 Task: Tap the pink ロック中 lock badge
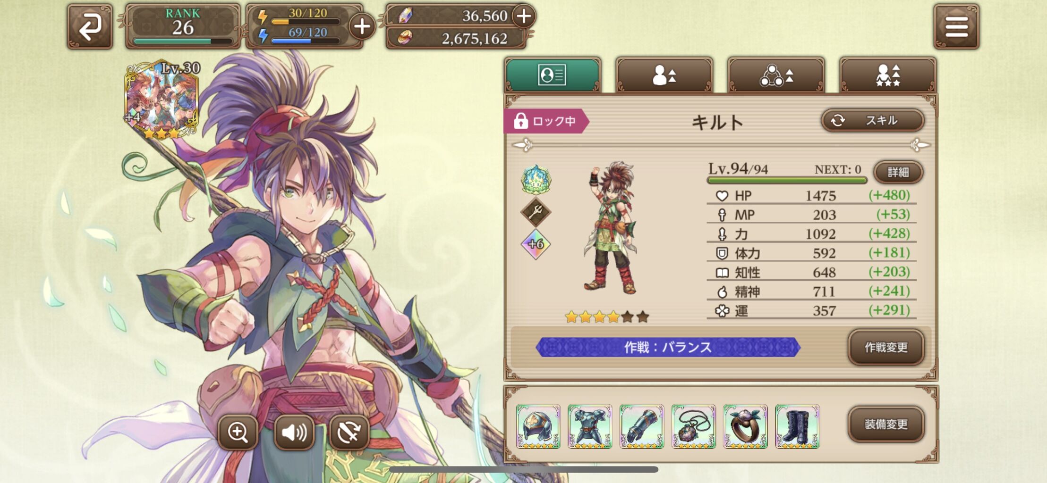coord(546,121)
